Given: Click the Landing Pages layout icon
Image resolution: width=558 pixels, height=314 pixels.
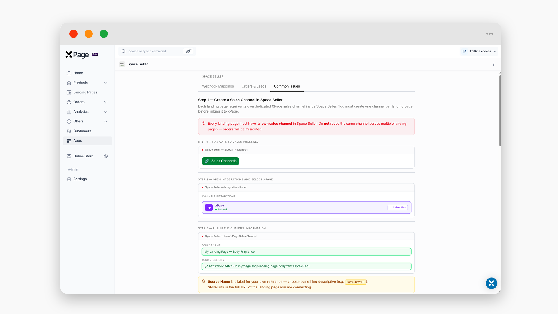Looking at the screenshot, I should pos(69,92).
